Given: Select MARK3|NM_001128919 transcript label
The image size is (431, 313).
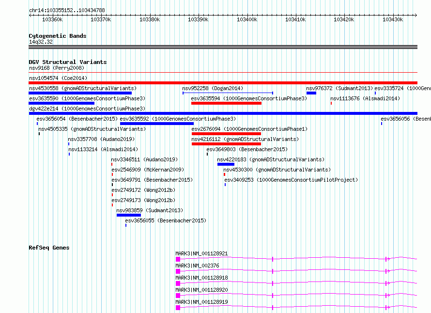Looking at the screenshot, I should tap(201, 302).
